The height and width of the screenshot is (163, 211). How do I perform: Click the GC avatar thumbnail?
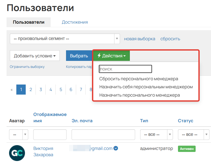[x=17, y=153]
